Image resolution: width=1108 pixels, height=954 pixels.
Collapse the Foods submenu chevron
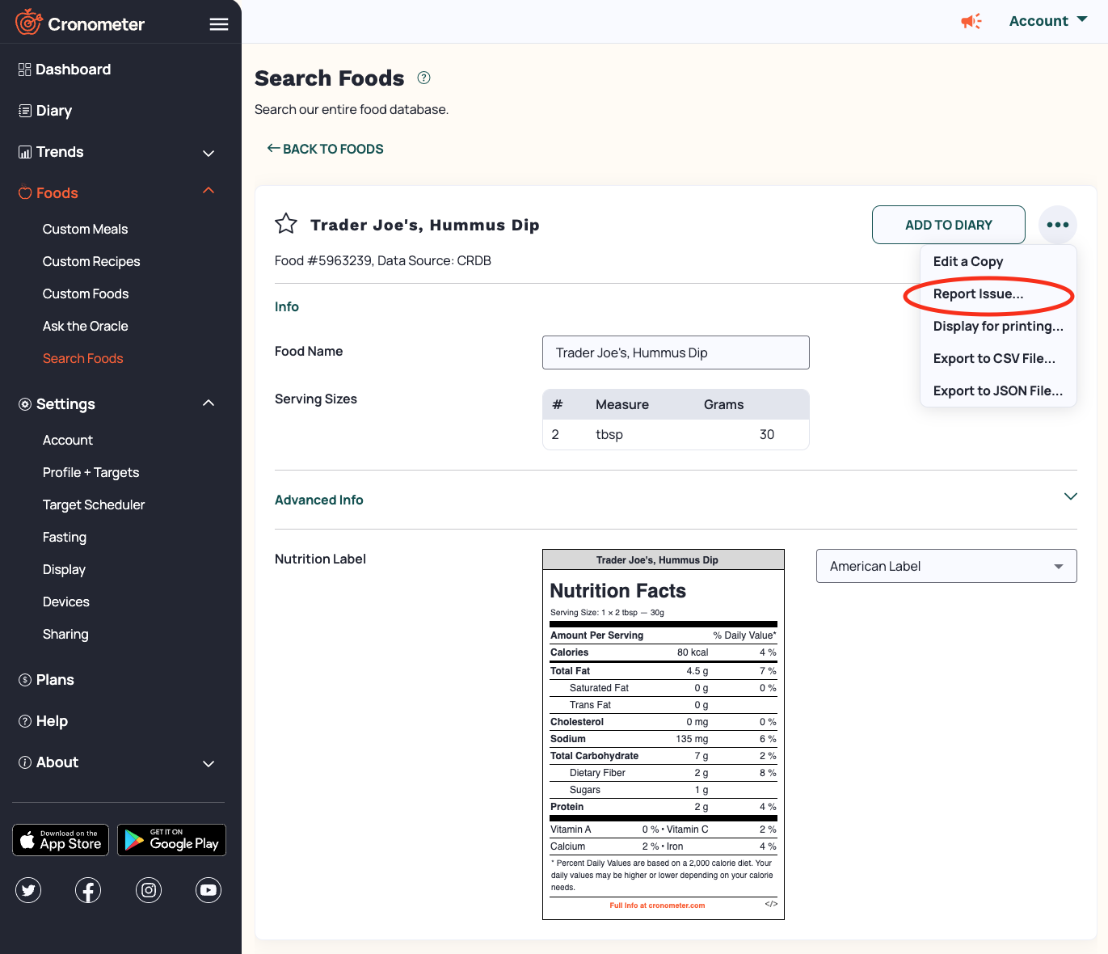209,191
